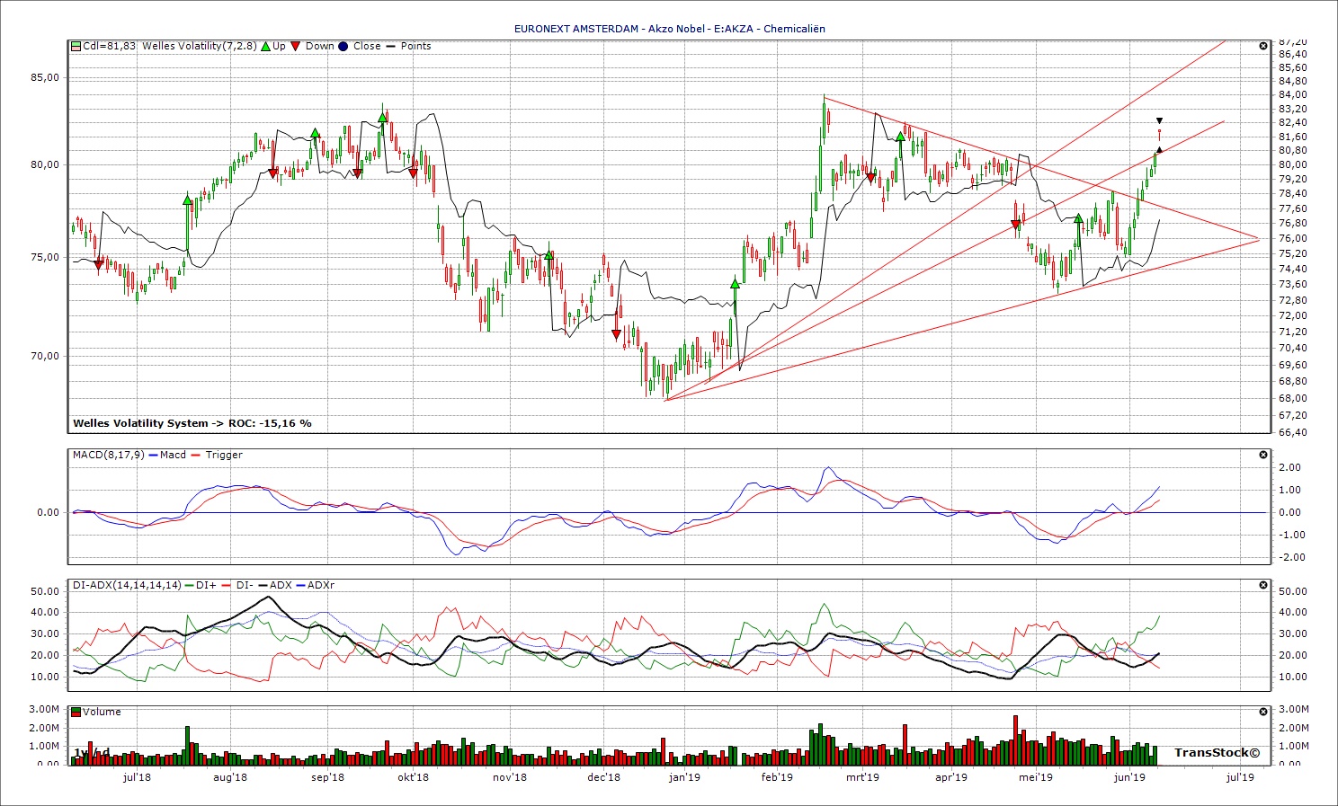
Task: Click the DI- red legend entry
Action: click(236, 585)
